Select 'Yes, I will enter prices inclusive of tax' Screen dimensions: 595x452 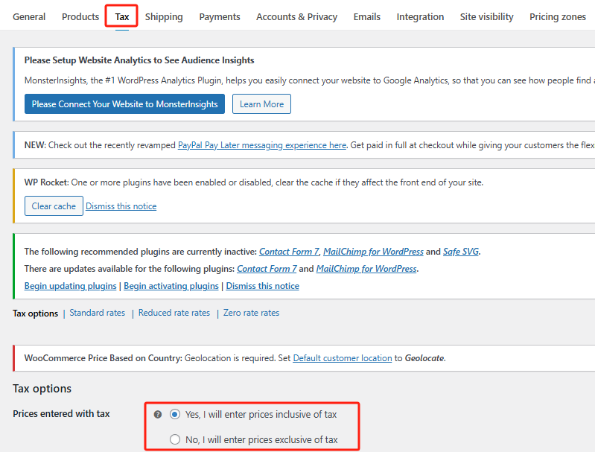pyautogui.click(x=175, y=414)
